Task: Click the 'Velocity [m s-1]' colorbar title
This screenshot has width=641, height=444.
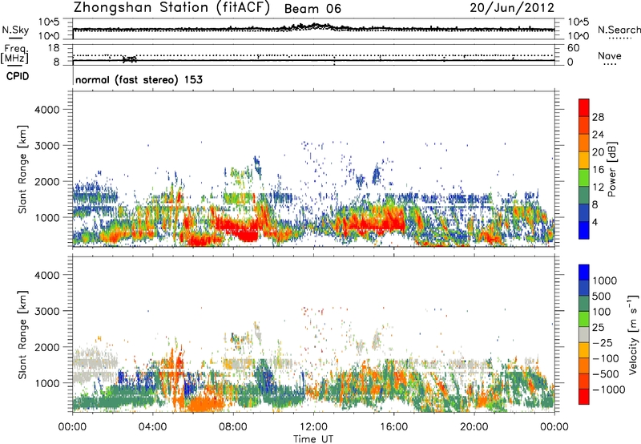Action: 633,334
